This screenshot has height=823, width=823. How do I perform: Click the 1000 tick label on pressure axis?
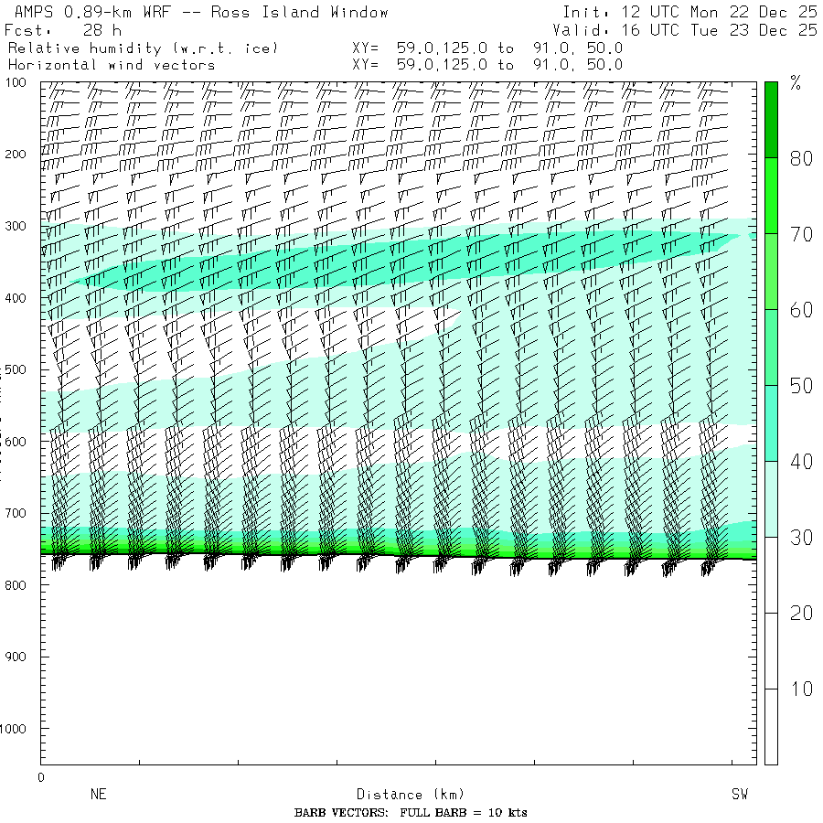pos(21,729)
